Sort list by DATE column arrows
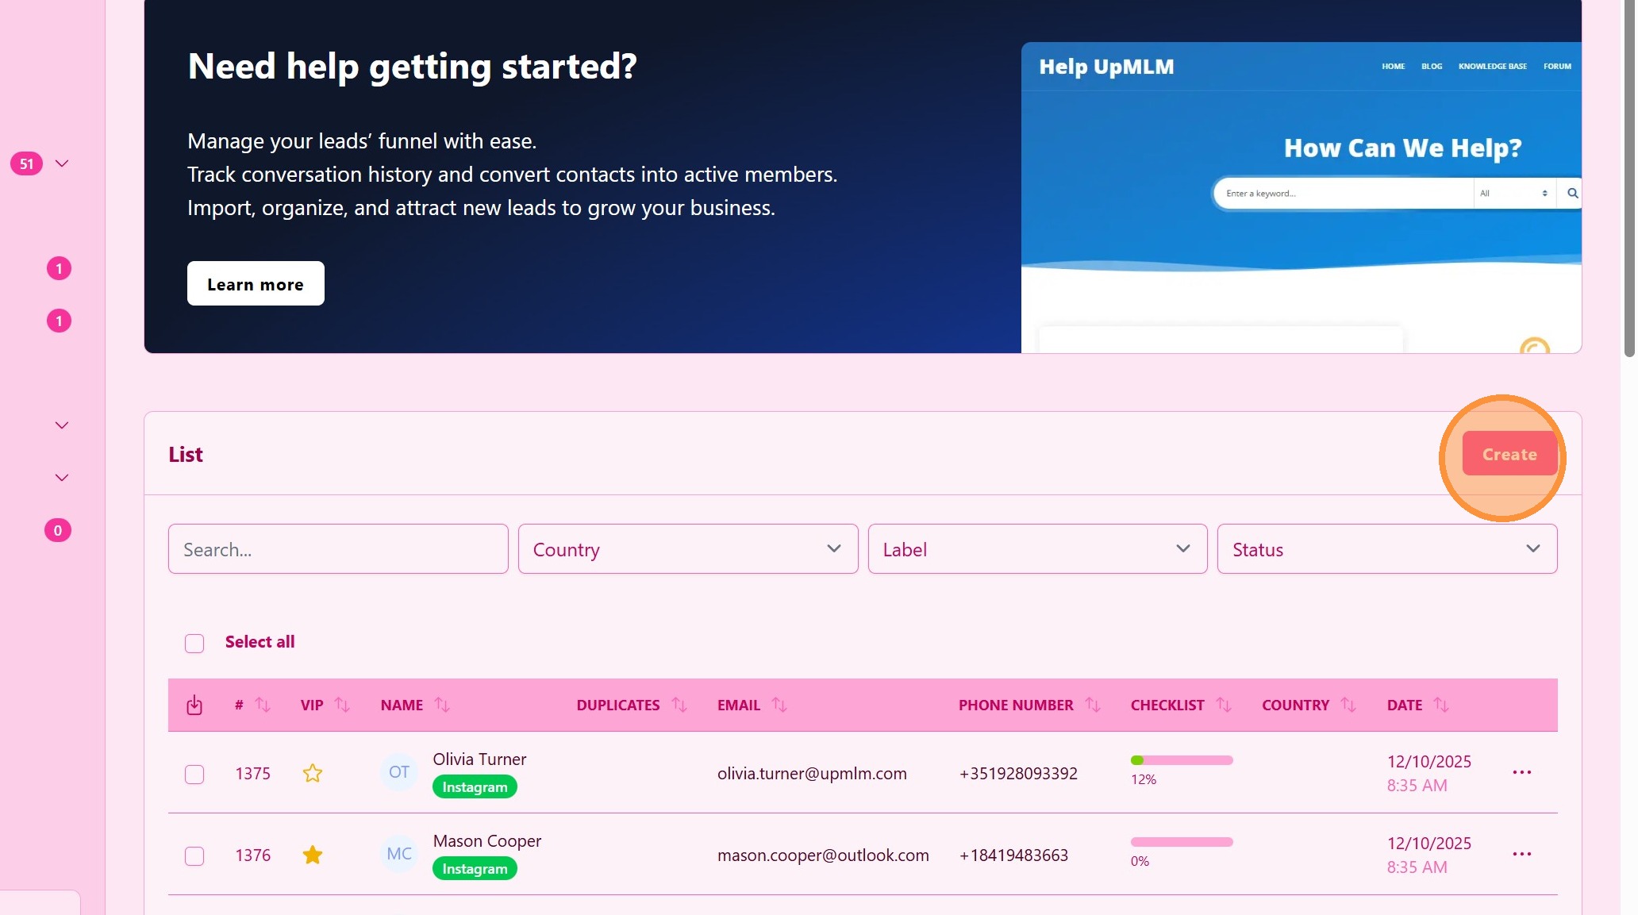This screenshot has height=915, width=1638. pos(1441,705)
